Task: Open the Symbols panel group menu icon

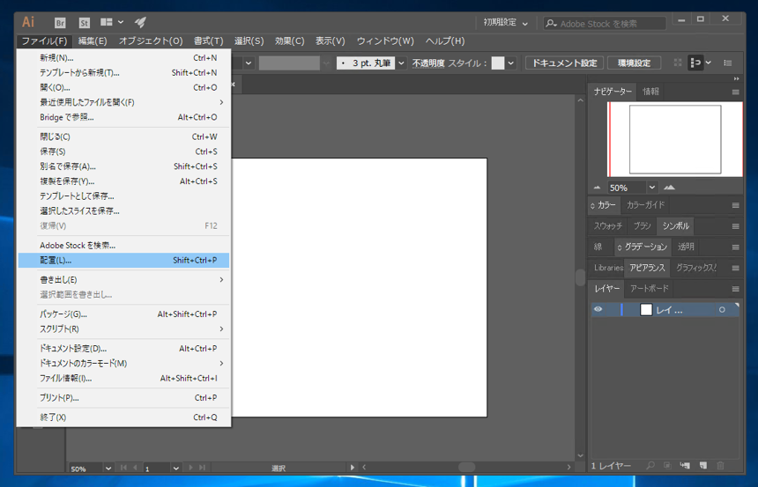Action: (x=735, y=226)
